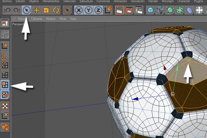The height and width of the screenshot is (138, 207).
Task: Open the viewport Mostrar menu
Action: (x=51, y=19)
